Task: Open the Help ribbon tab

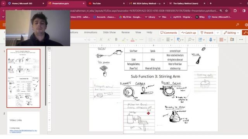Action: click(x=149, y=32)
